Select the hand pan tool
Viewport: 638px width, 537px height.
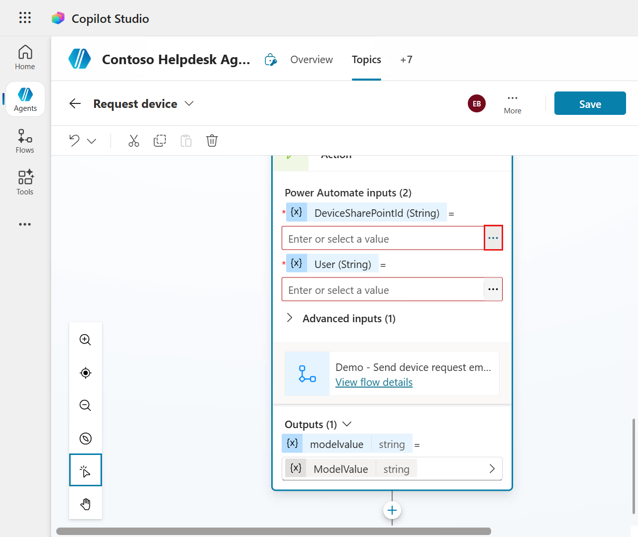85,504
